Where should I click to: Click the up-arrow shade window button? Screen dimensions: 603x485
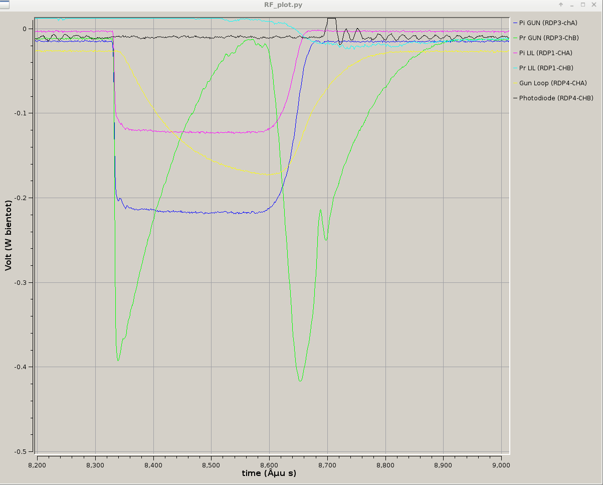[561, 5]
